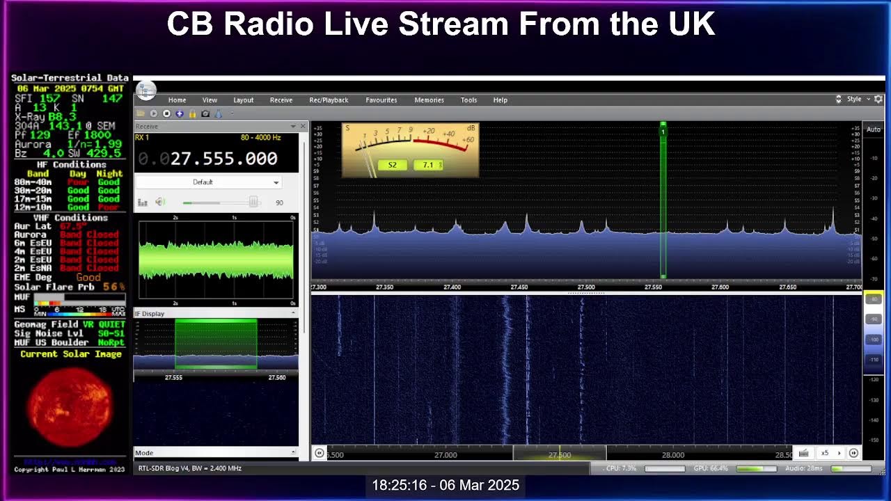Viewport: 891px width, 501px height.
Task: Click the right band scroll arrow
Action: pyautogui.click(x=853, y=453)
